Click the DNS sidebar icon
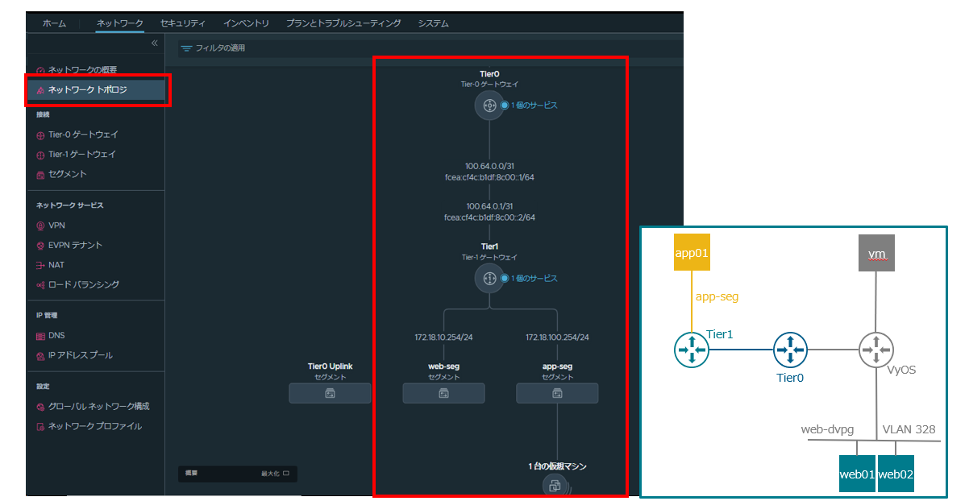 [x=40, y=336]
